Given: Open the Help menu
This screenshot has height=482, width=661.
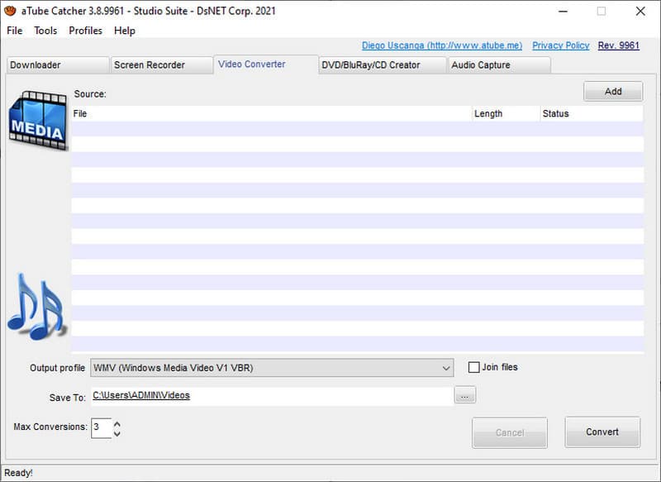Looking at the screenshot, I should pos(125,31).
